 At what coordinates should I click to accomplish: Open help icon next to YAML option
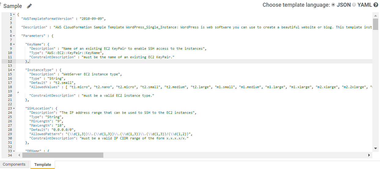tap(376, 5)
